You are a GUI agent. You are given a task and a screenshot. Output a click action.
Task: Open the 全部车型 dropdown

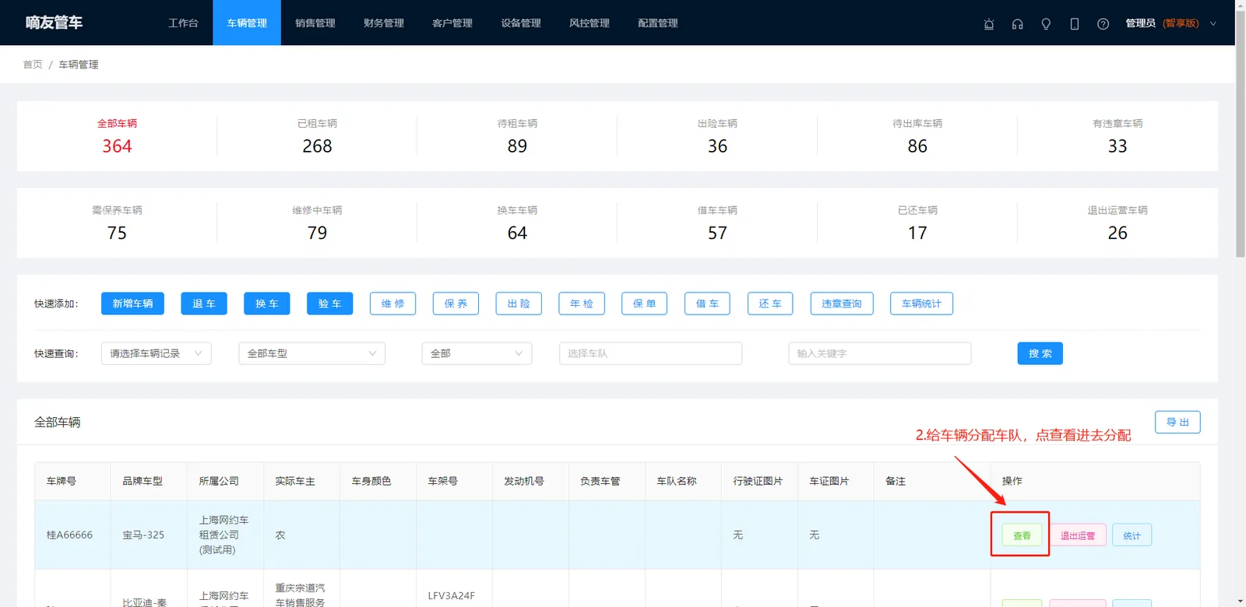click(312, 353)
